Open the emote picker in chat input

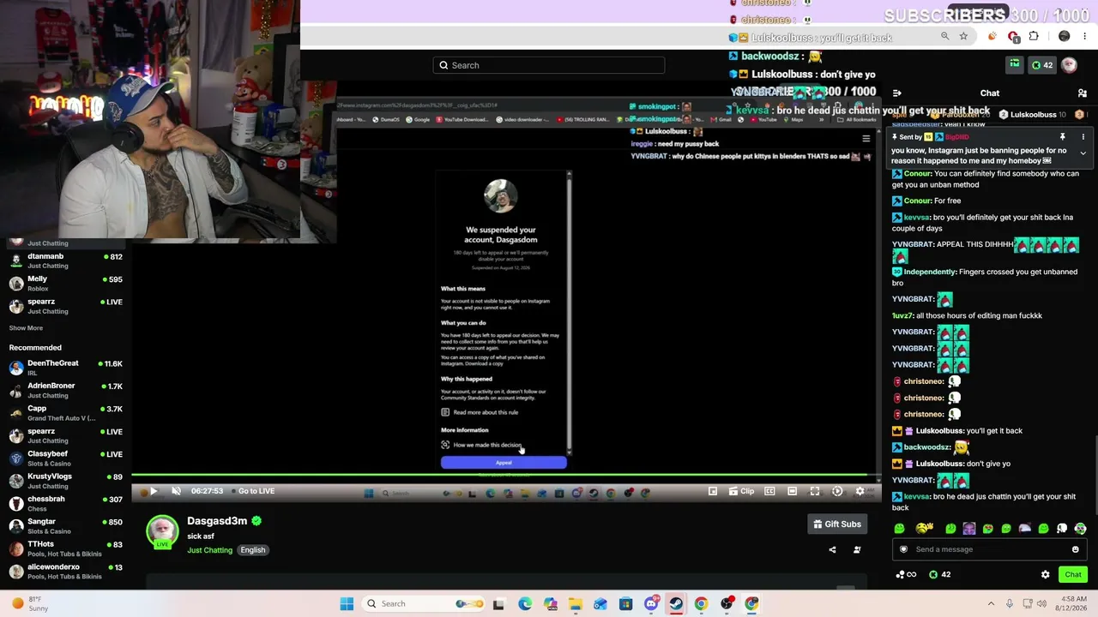(1076, 549)
